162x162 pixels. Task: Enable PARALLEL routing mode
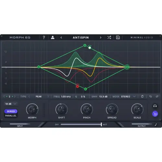tap(11, 116)
